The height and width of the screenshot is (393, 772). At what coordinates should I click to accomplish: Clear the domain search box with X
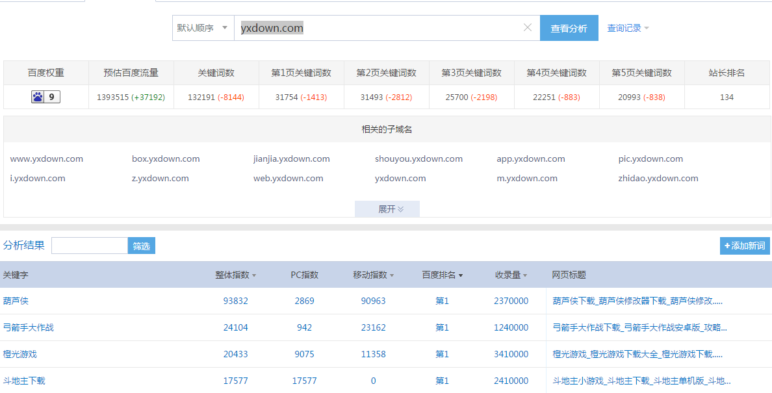click(527, 27)
